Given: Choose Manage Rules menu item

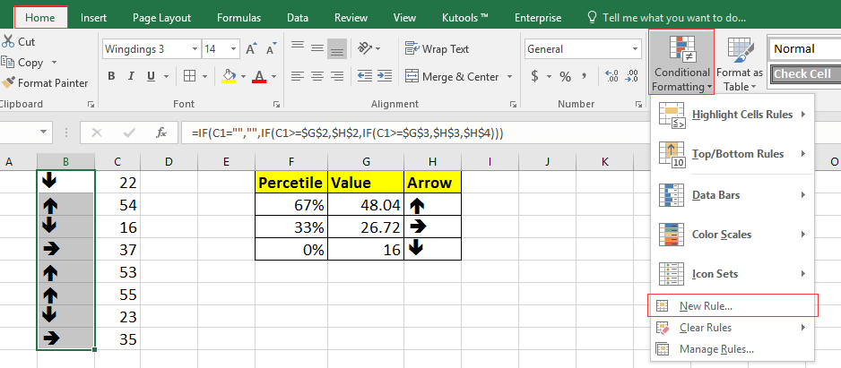Looking at the screenshot, I should pos(733,349).
